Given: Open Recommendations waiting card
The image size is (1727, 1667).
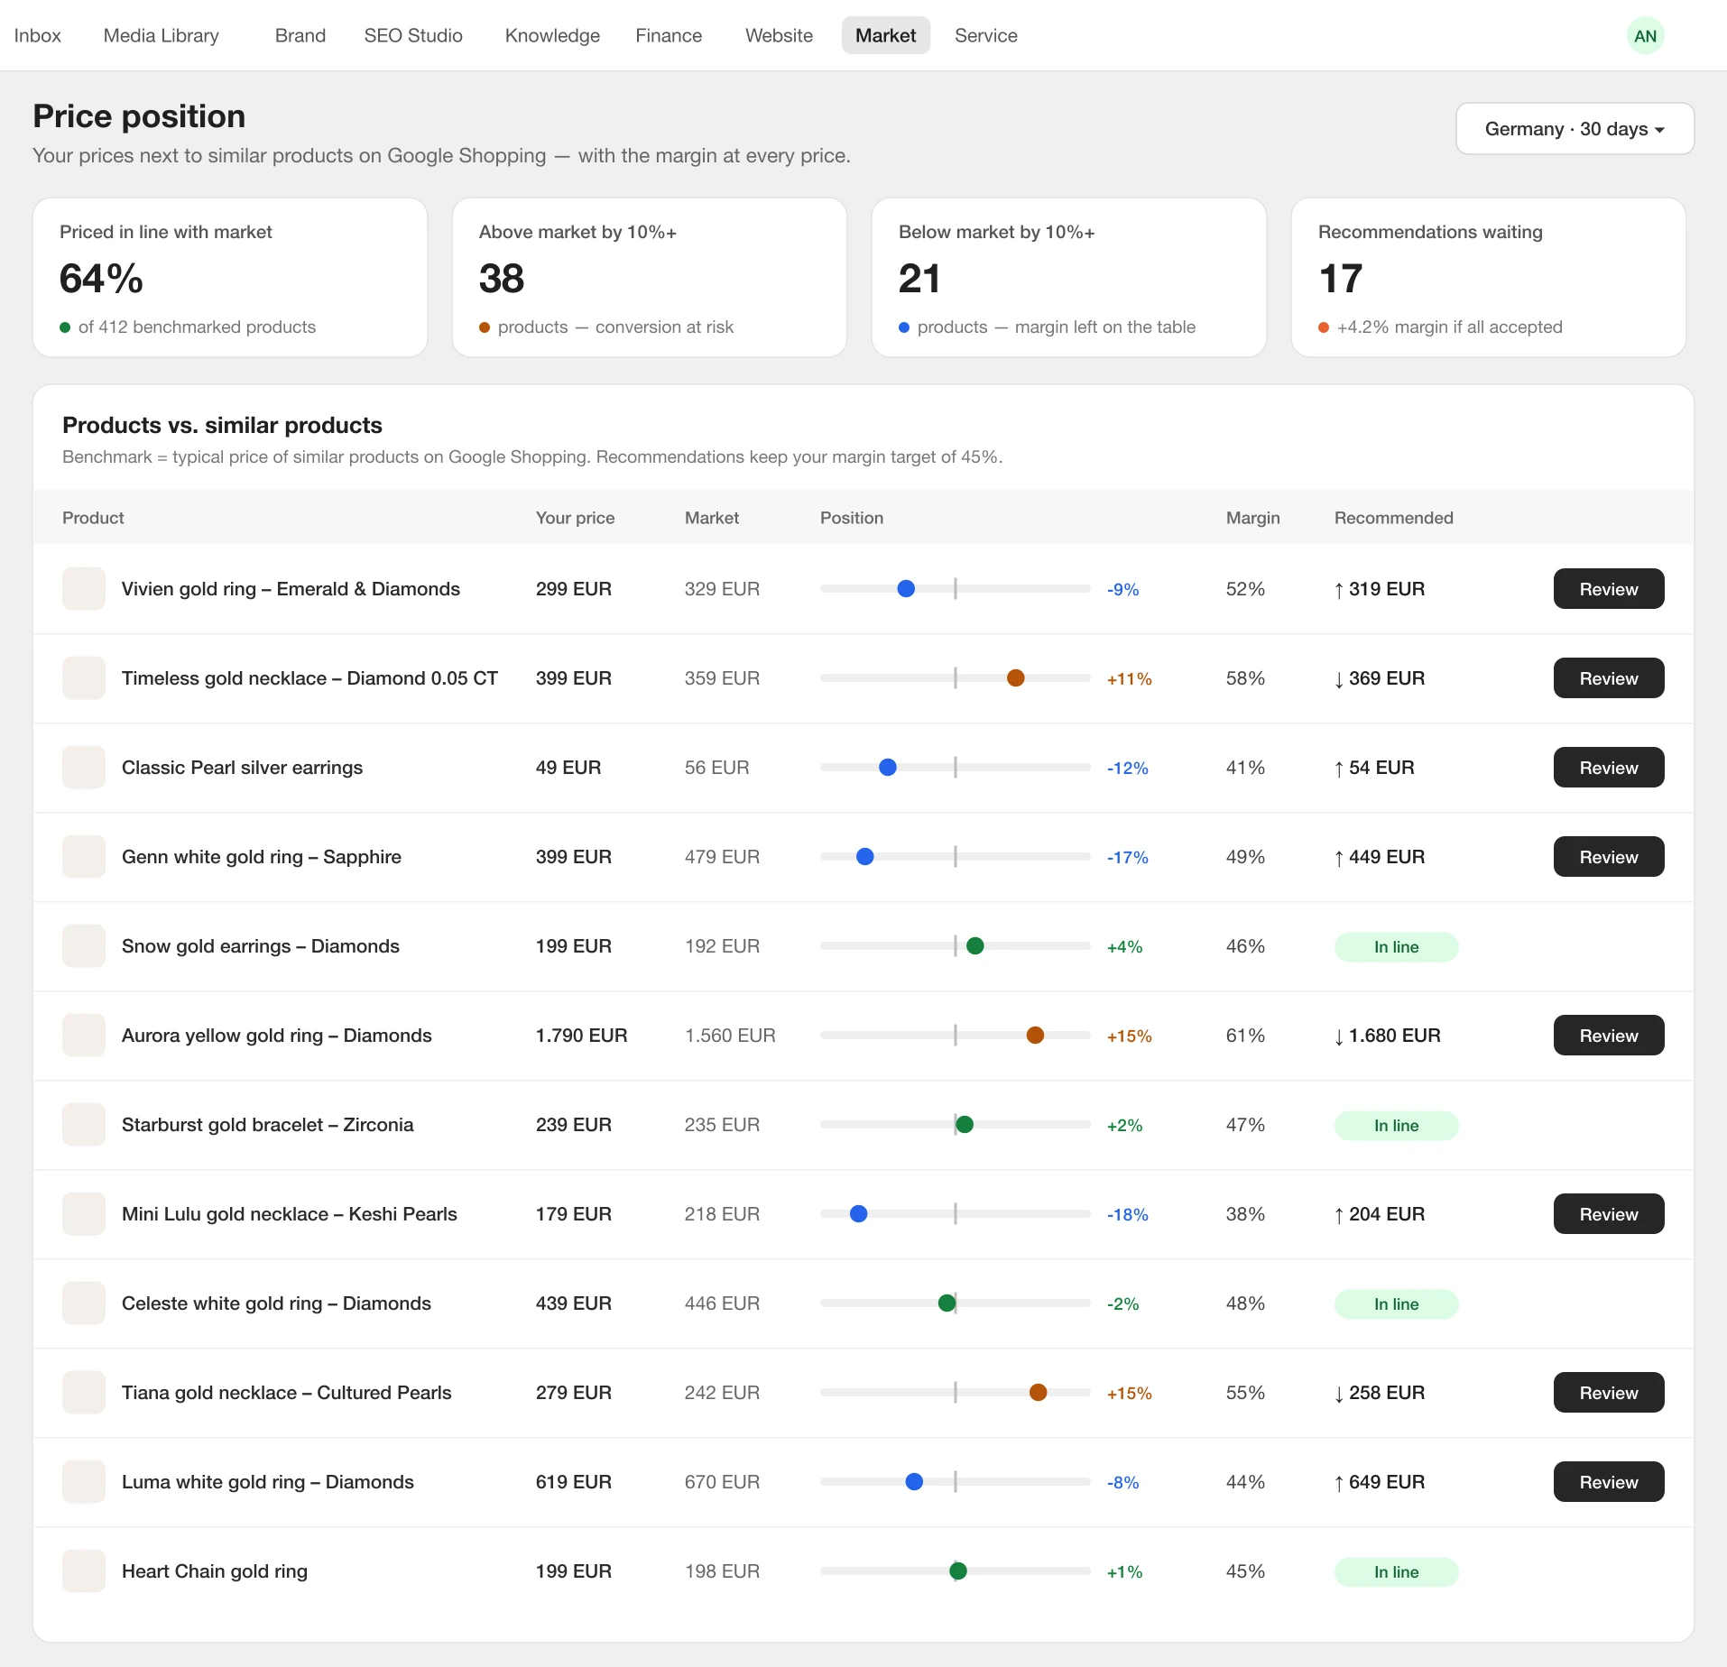Looking at the screenshot, I should 1489,278.
